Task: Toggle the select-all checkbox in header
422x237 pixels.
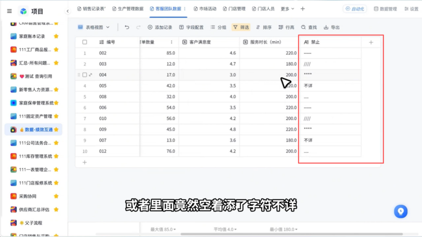Action: 85,42
